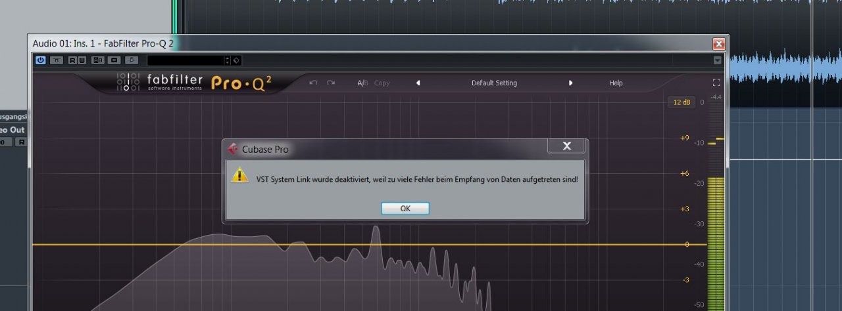Click the Pro-Q redo arrow
Screen dimensions: 842x311
331,83
